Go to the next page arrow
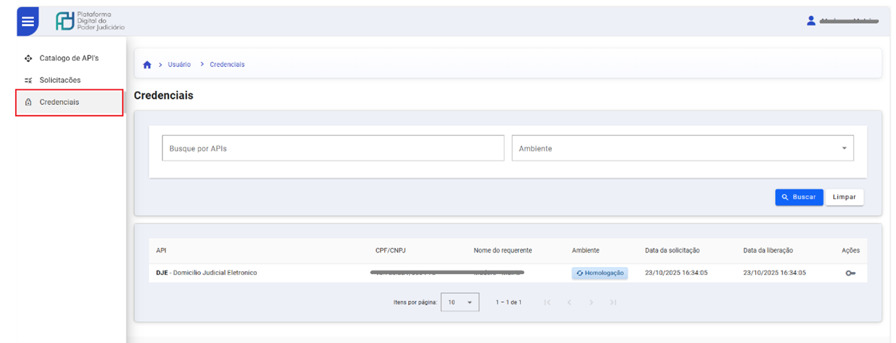Screen dimensions: 896x343 pyautogui.click(x=591, y=302)
